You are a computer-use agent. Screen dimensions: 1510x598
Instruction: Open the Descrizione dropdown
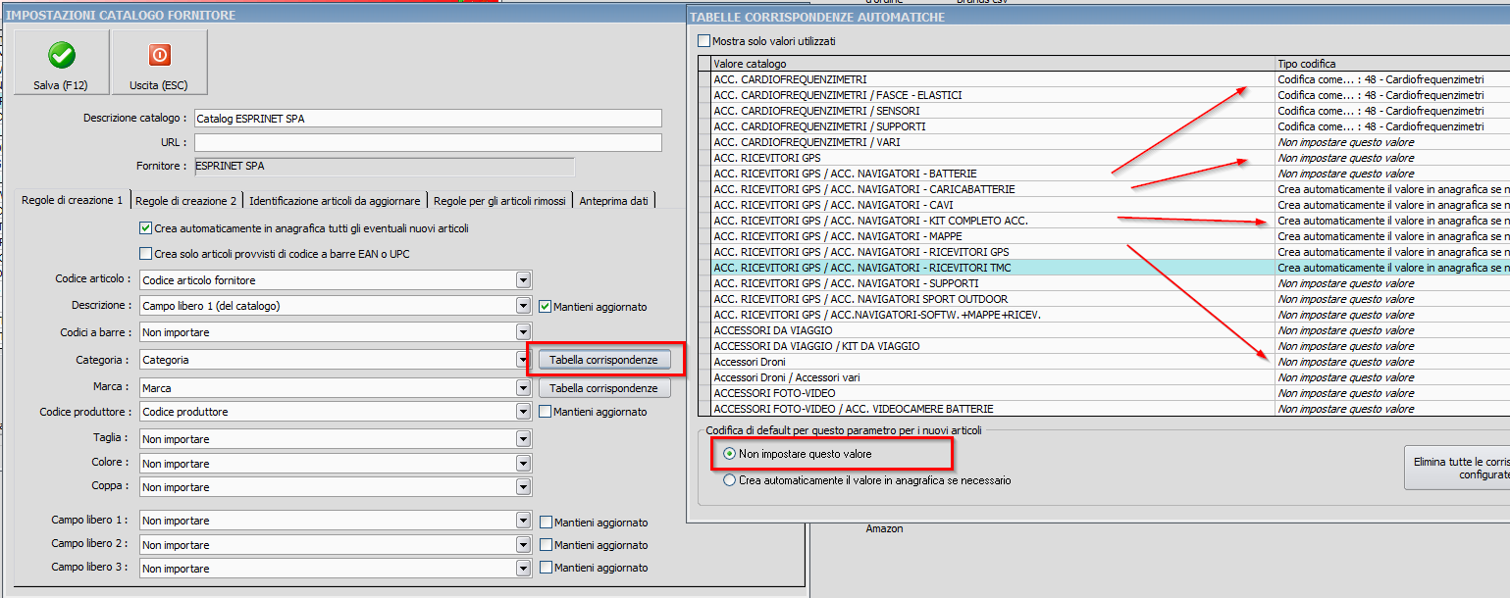524,306
